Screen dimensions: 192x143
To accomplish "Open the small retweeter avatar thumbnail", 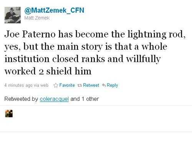I will point(9,113).
